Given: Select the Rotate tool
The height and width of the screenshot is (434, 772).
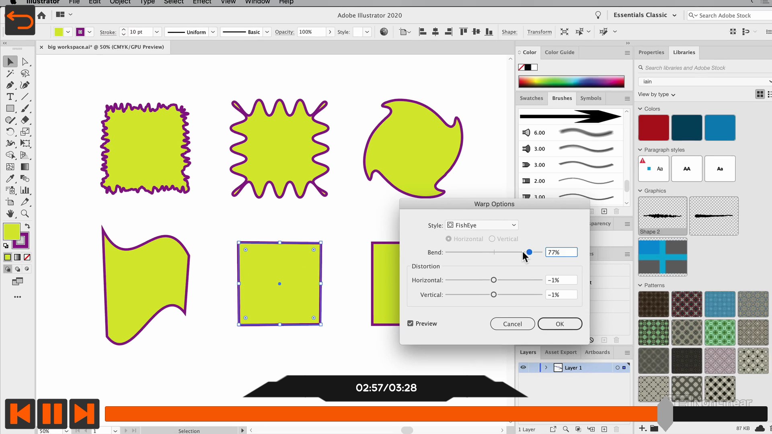Looking at the screenshot, I should [10, 132].
